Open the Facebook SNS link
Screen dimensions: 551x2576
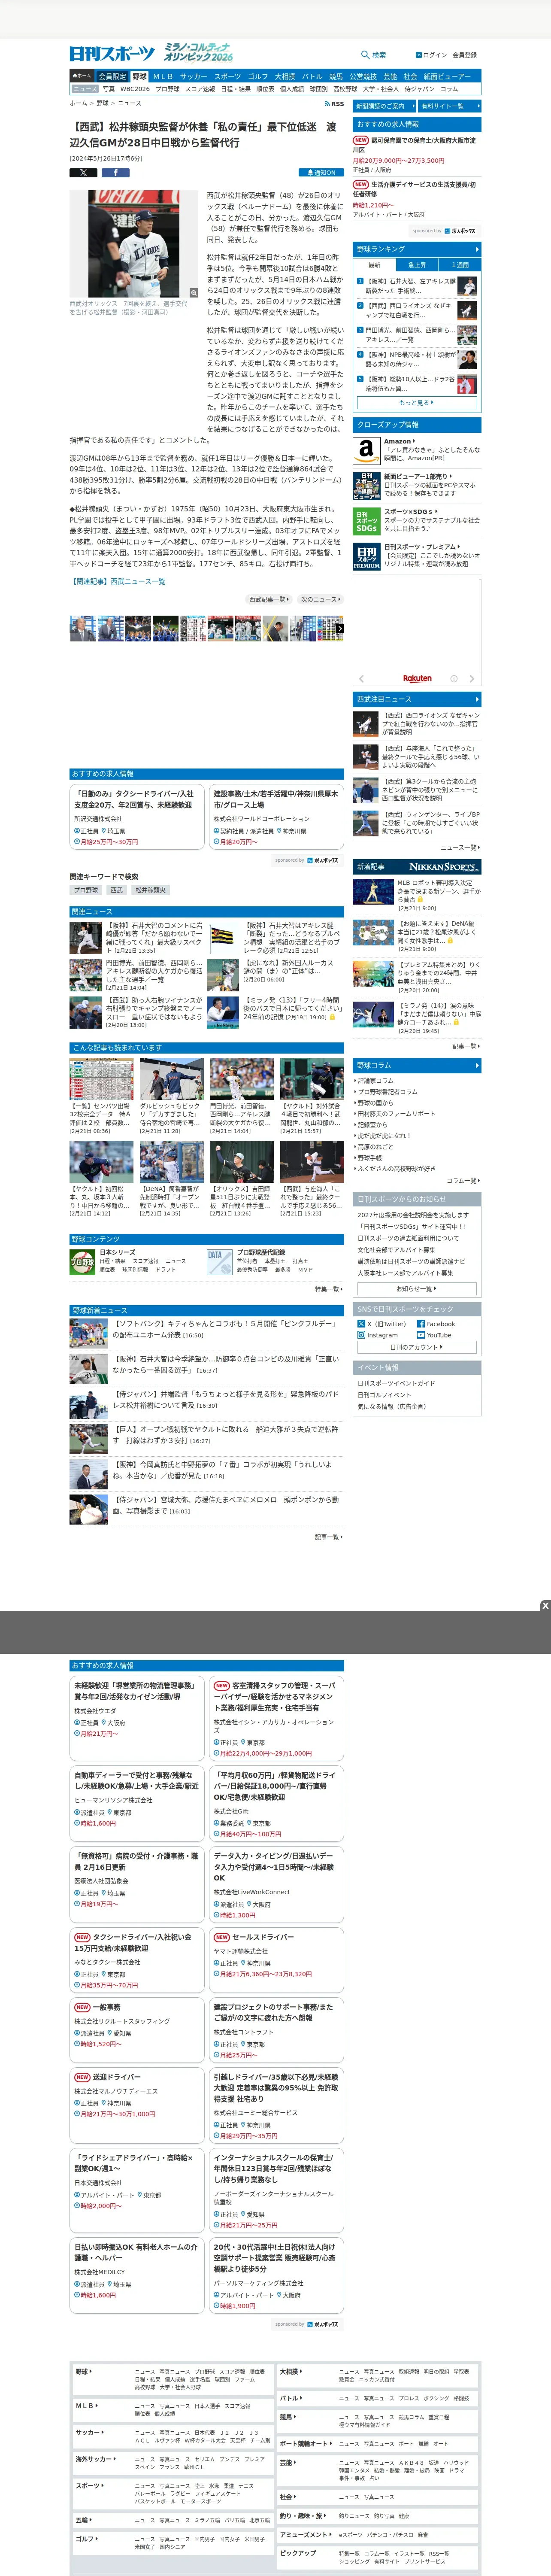click(436, 1323)
